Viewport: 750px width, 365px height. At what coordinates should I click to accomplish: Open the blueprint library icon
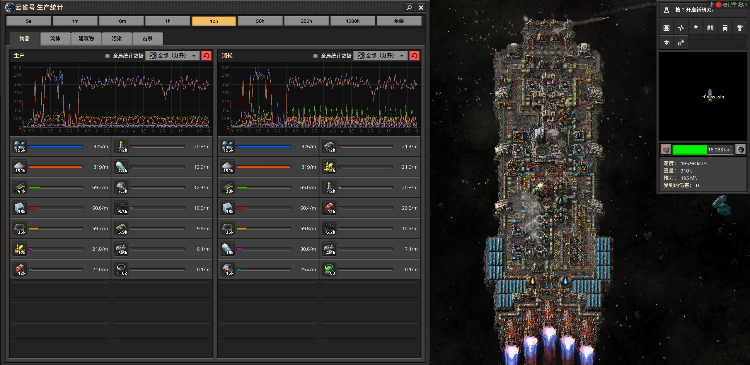666,28
